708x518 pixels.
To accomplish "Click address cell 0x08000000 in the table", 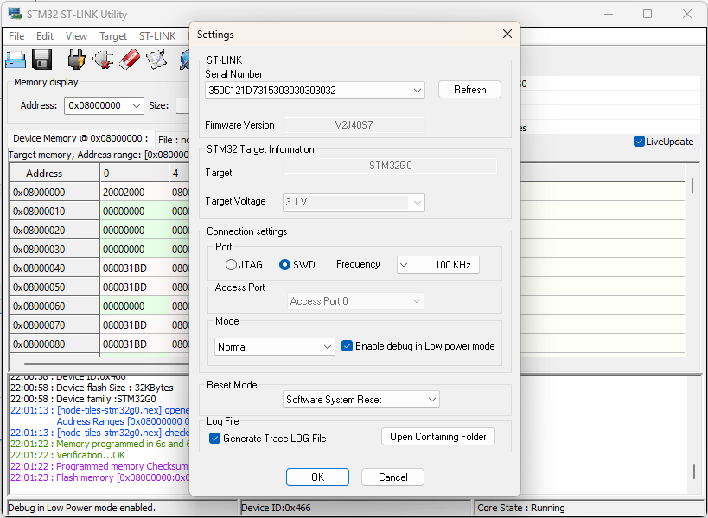I will pos(55,193).
